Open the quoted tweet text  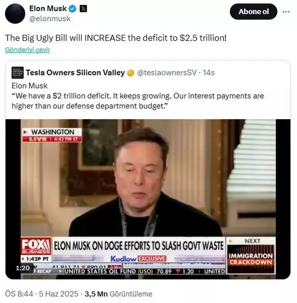click(x=138, y=96)
